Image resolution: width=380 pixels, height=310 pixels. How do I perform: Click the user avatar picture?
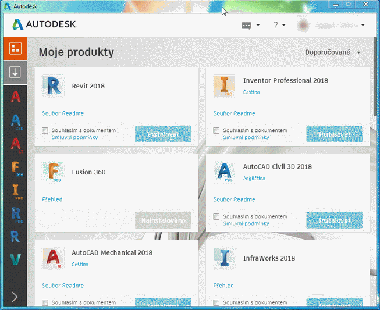303,25
